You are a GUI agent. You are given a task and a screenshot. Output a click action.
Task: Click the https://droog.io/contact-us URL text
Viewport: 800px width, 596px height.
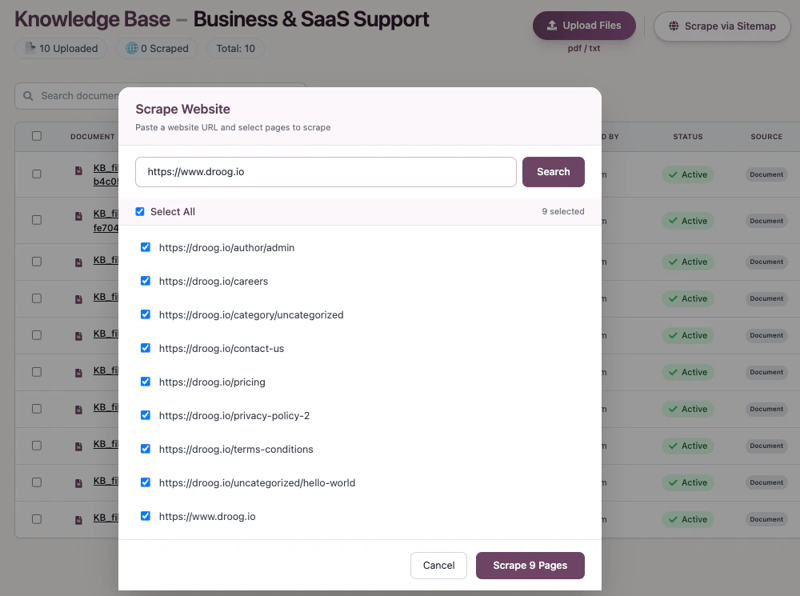pos(222,349)
